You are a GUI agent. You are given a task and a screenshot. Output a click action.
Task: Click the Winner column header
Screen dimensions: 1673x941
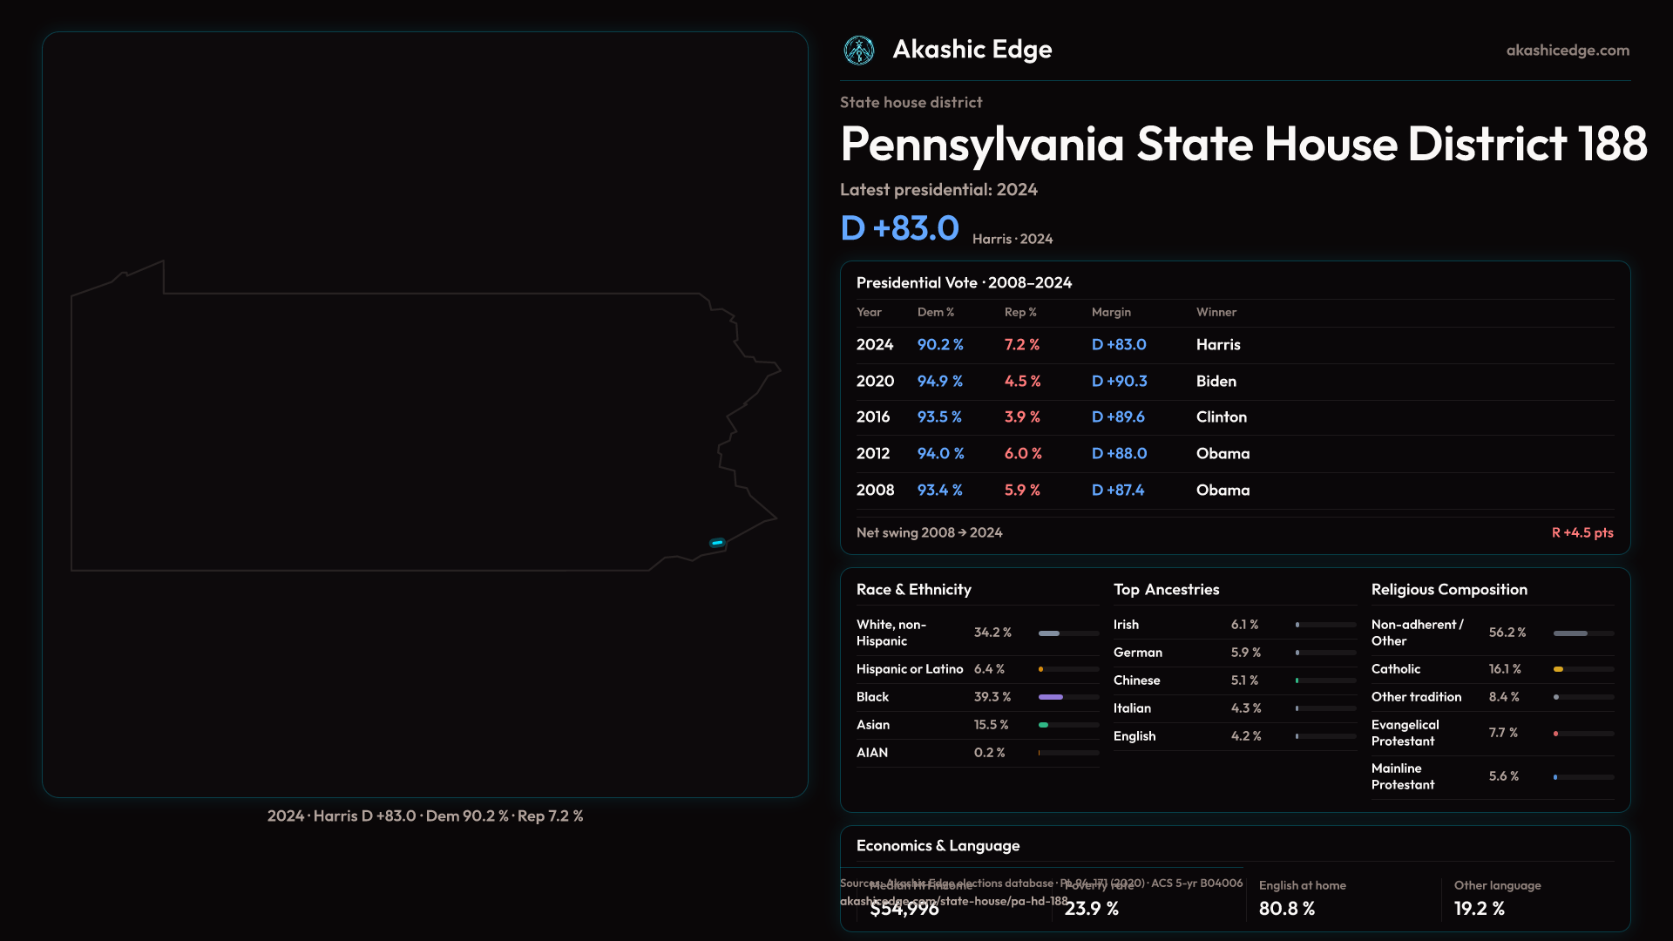tap(1216, 312)
